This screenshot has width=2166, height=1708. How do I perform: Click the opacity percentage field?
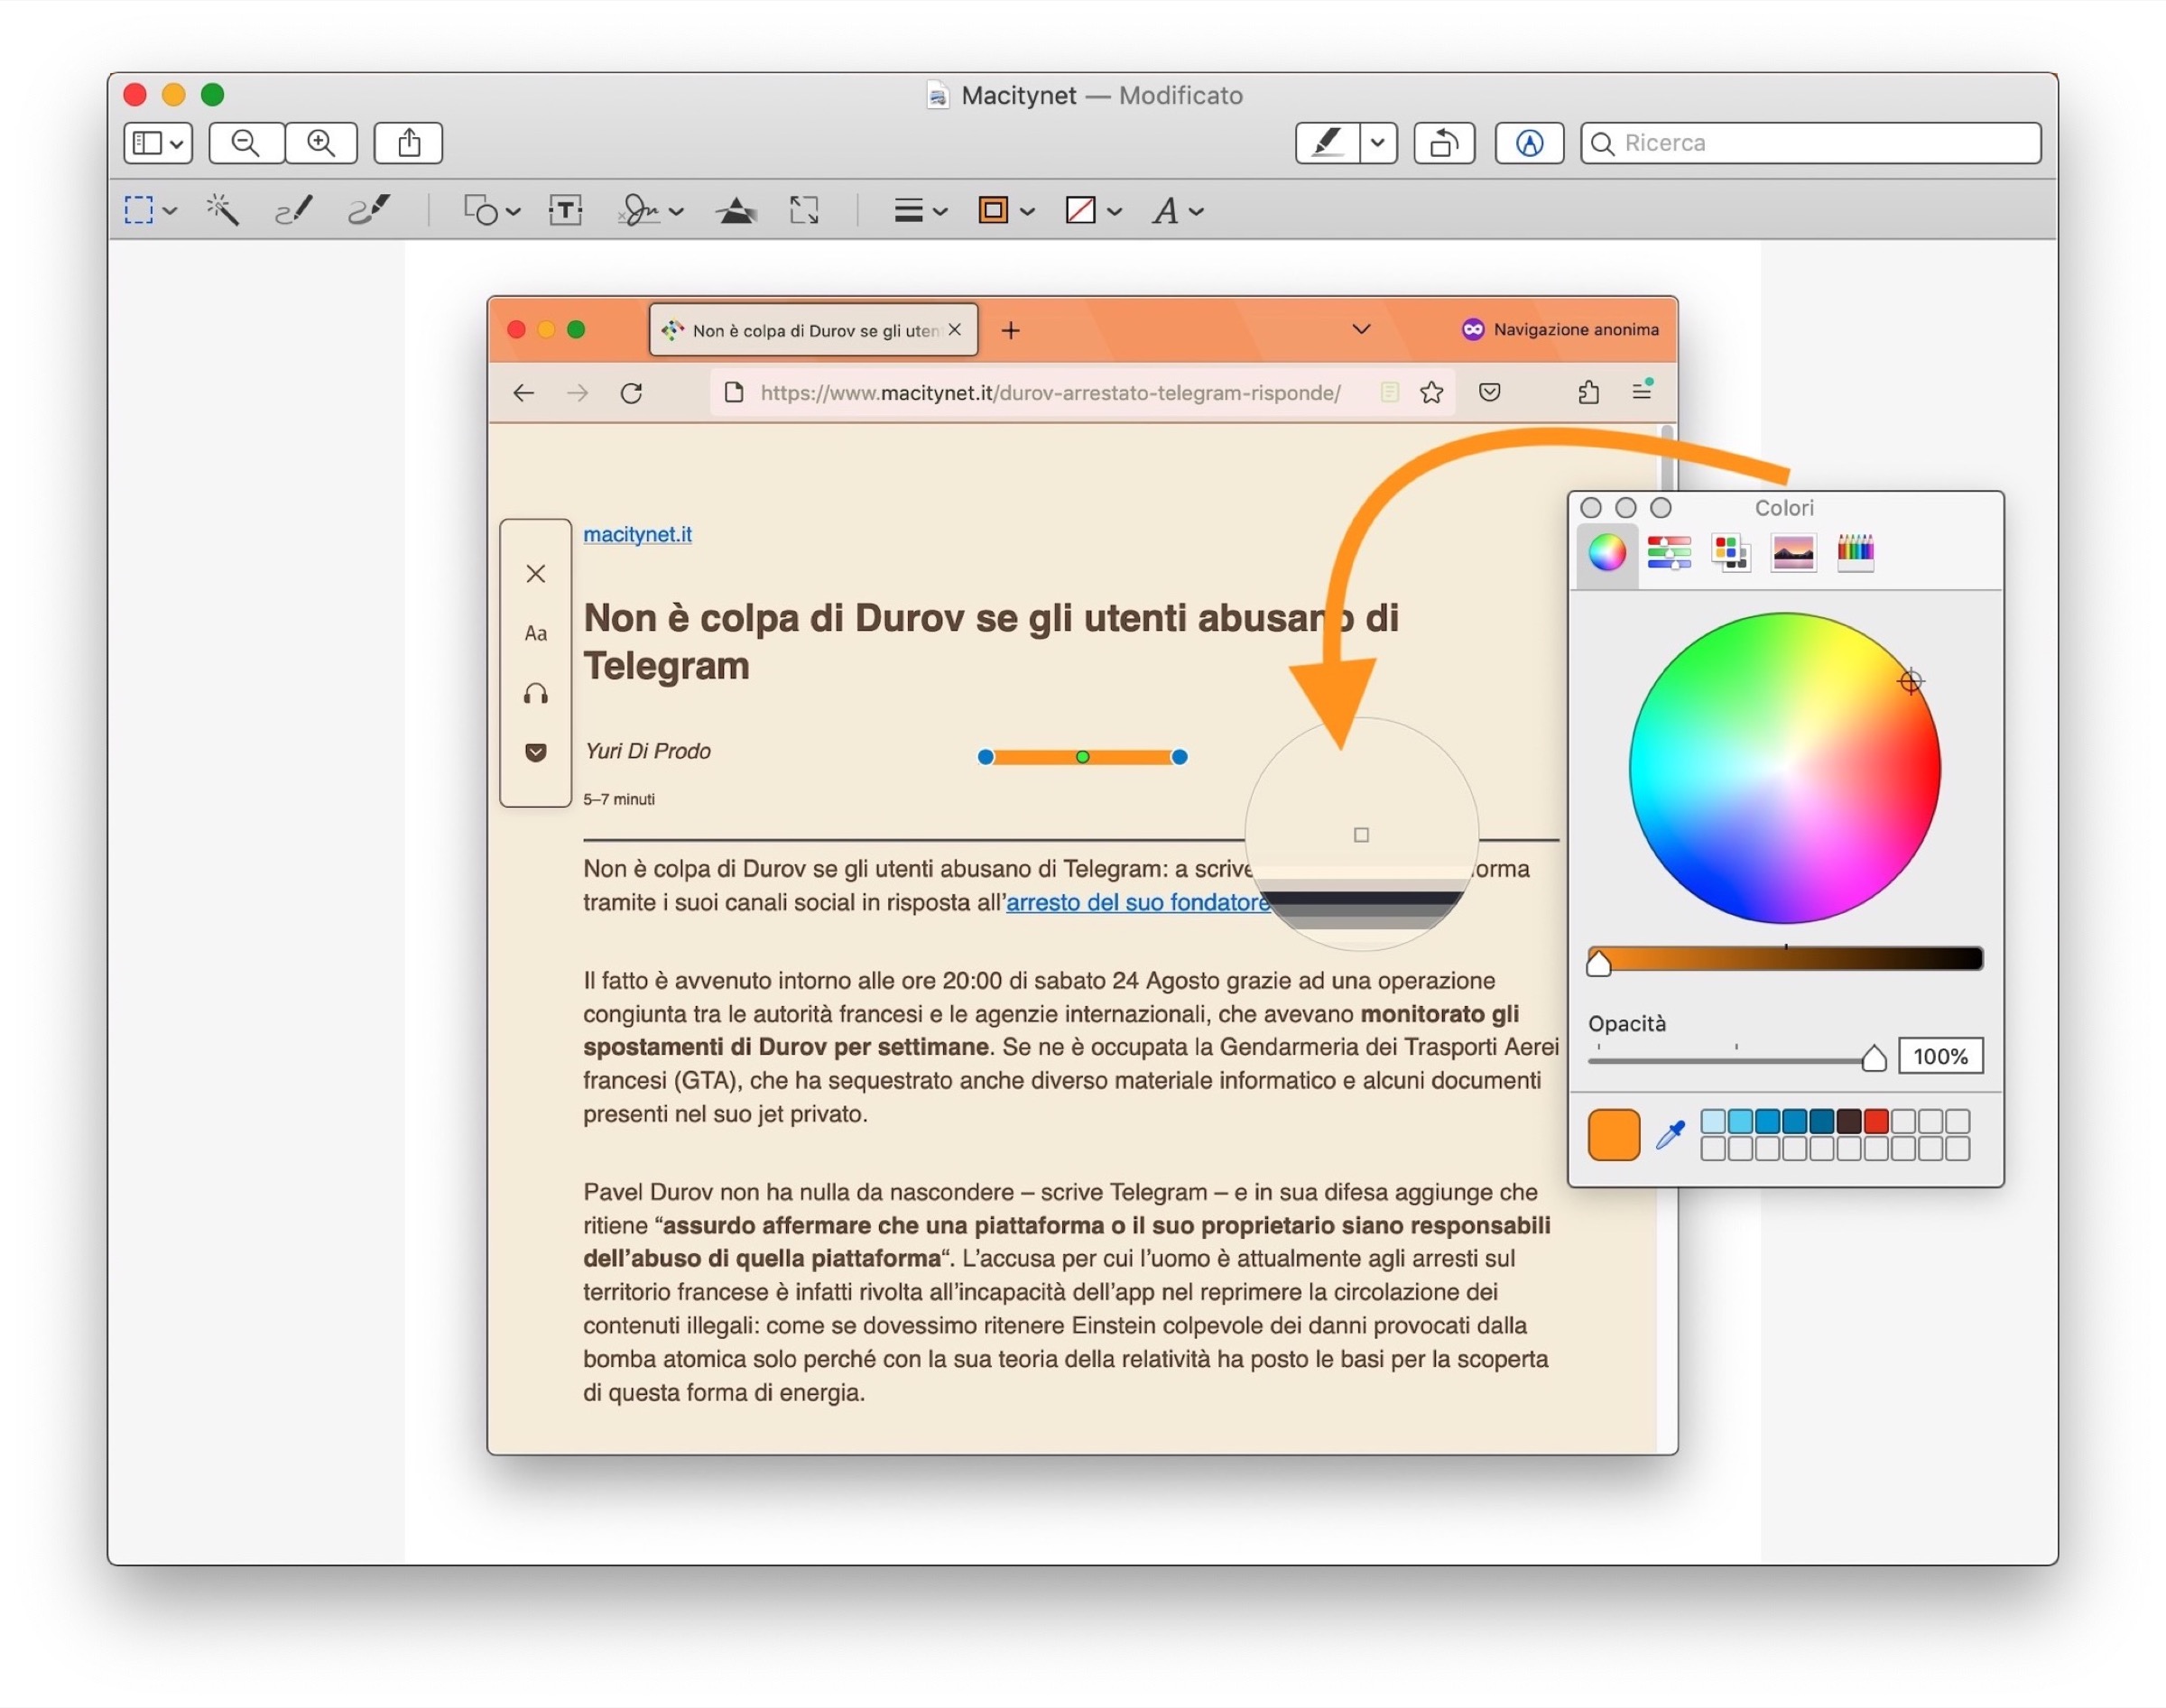click(x=1940, y=1056)
